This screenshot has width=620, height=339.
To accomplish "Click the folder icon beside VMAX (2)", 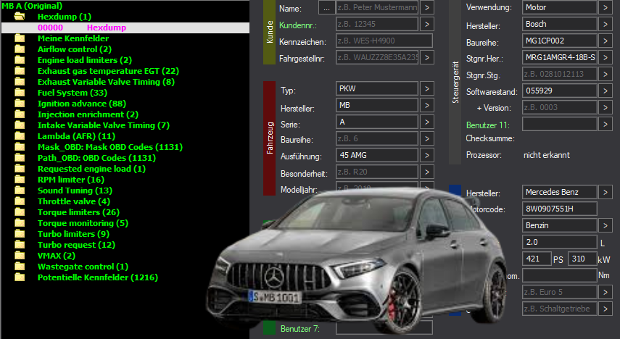I will click(x=20, y=256).
